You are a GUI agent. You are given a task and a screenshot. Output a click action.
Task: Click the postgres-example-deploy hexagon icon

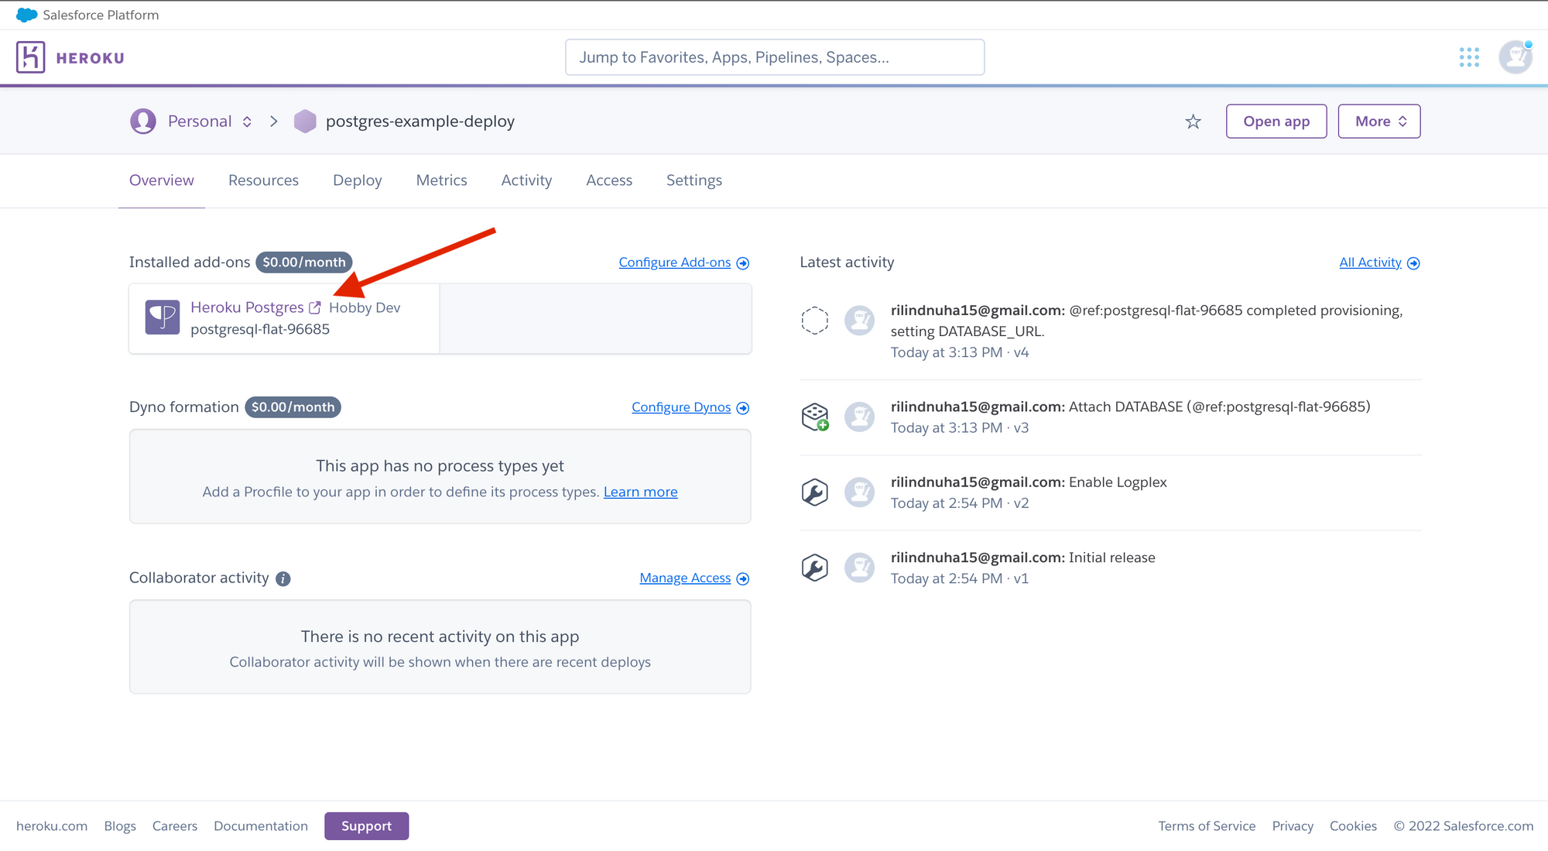tap(305, 121)
